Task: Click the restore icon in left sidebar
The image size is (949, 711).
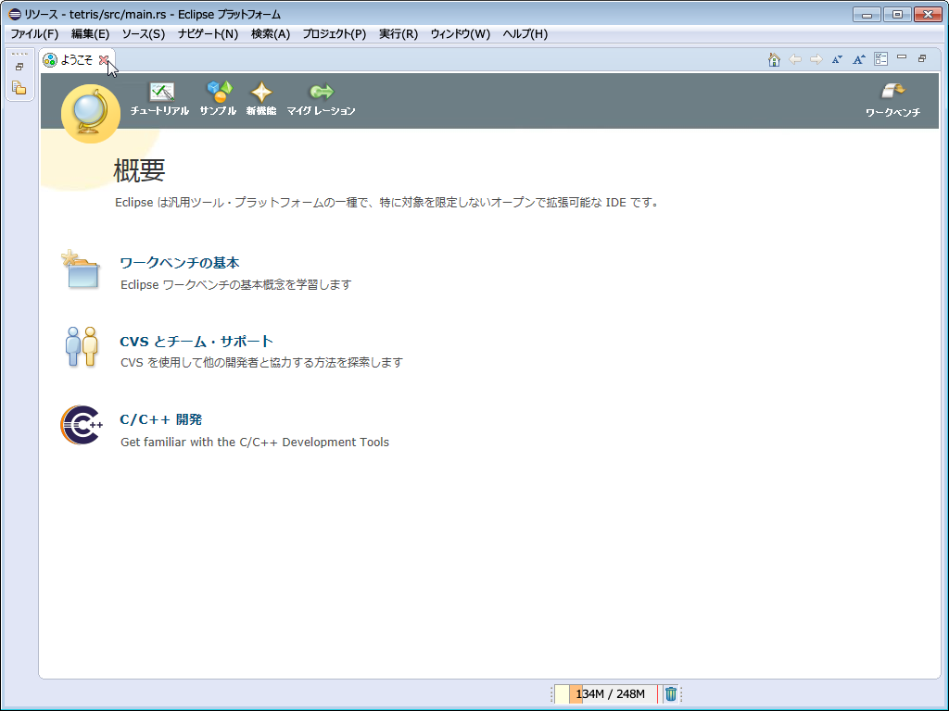Action: [x=19, y=67]
